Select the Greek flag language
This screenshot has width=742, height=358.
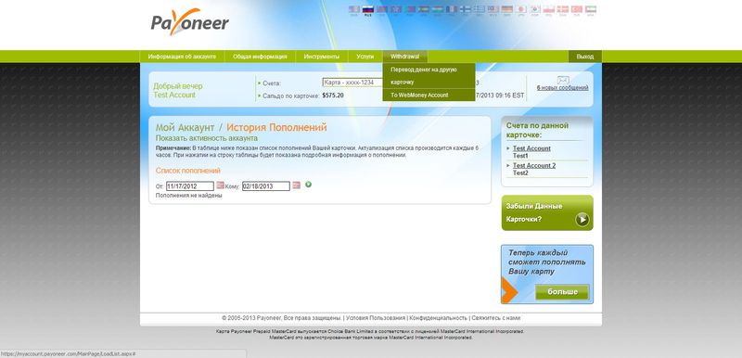pos(479,9)
